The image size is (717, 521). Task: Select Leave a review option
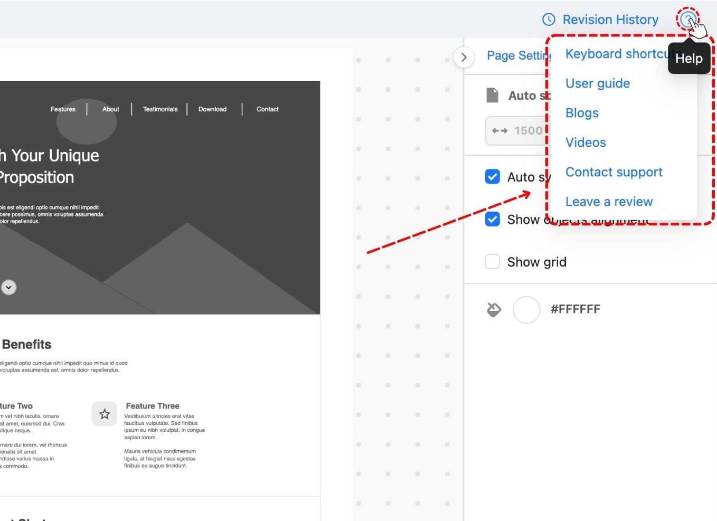(x=609, y=202)
